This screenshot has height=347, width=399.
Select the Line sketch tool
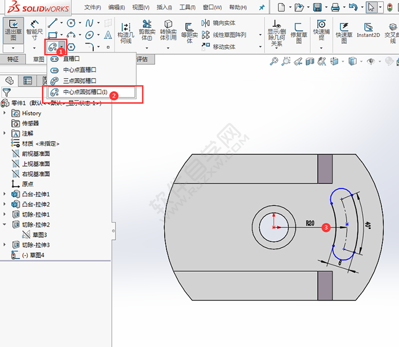coord(52,23)
